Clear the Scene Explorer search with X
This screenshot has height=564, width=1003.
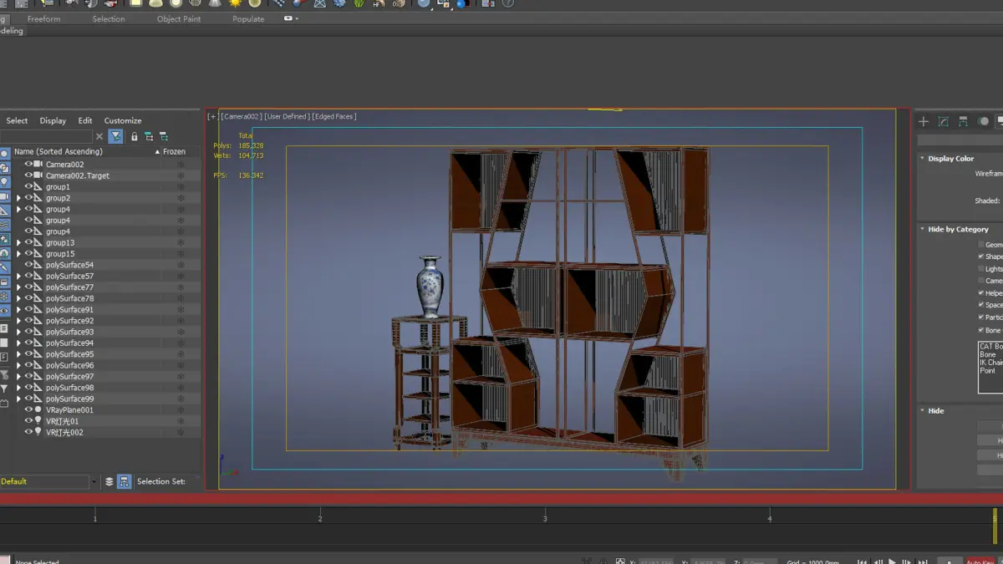click(99, 136)
